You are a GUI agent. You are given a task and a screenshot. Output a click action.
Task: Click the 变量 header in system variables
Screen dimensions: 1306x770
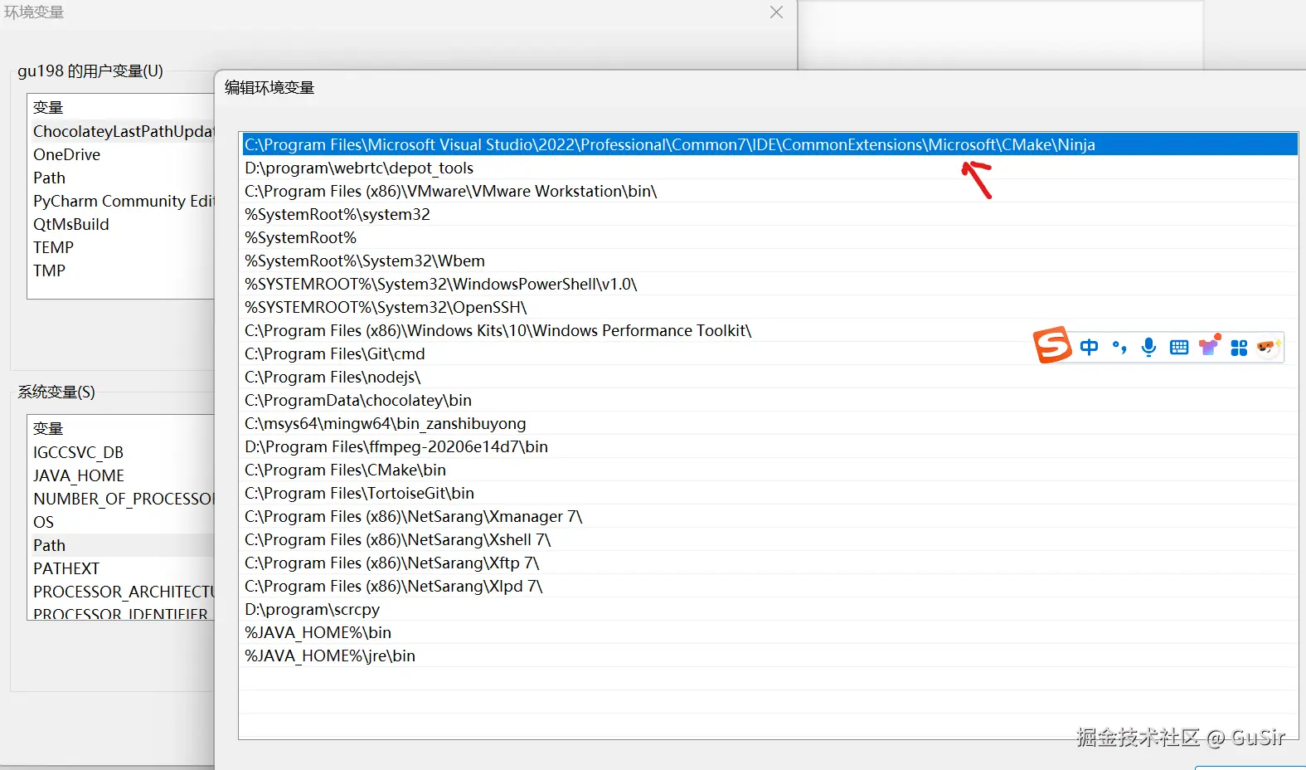(48, 429)
